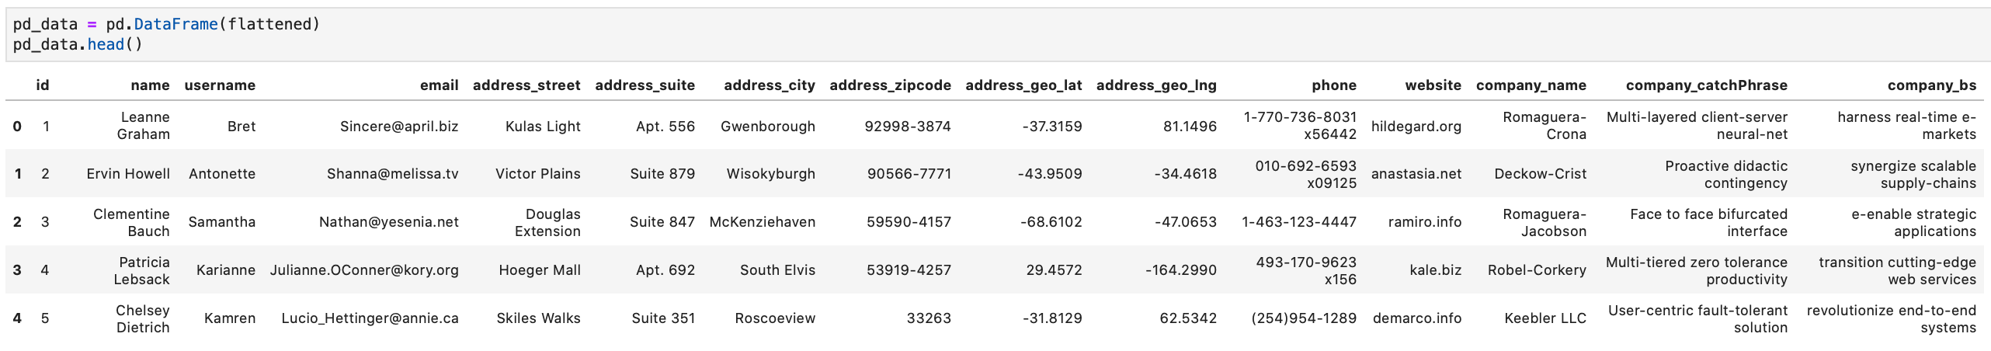Select the Julianne.OConner@kory.org email cell
1991x351 pixels.
(364, 270)
